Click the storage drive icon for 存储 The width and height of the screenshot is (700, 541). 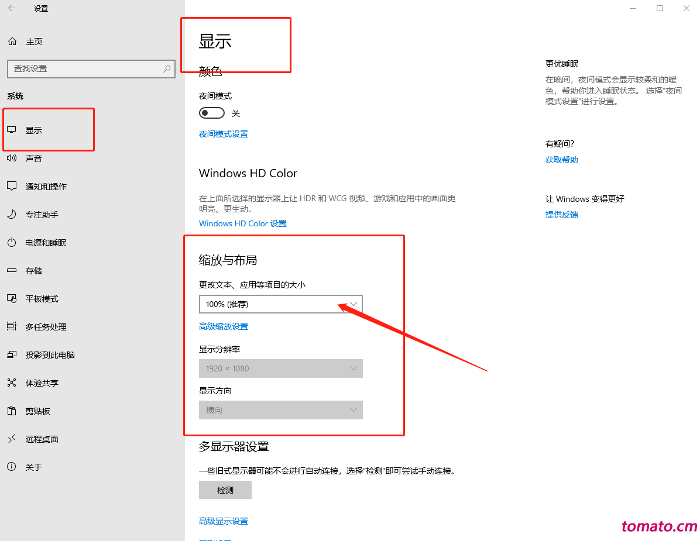(x=12, y=270)
